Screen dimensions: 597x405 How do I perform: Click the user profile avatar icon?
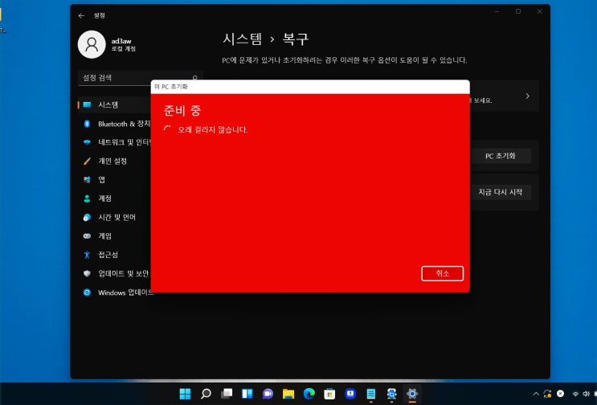(x=92, y=44)
